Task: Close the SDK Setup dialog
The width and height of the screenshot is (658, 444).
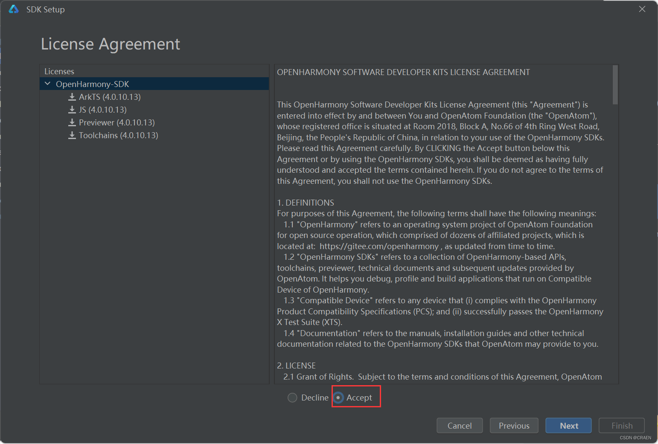Action: click(x=642, y=9)
